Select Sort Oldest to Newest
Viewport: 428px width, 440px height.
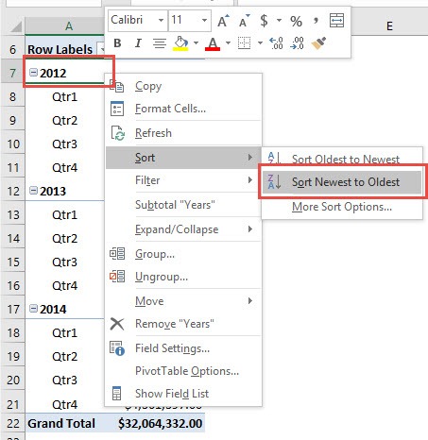(342, 159)
